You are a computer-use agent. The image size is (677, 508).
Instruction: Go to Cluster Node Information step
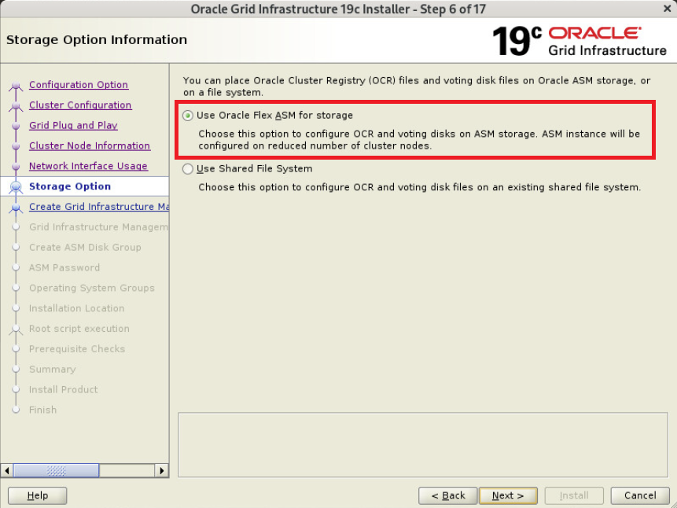[x=90, y=145]
